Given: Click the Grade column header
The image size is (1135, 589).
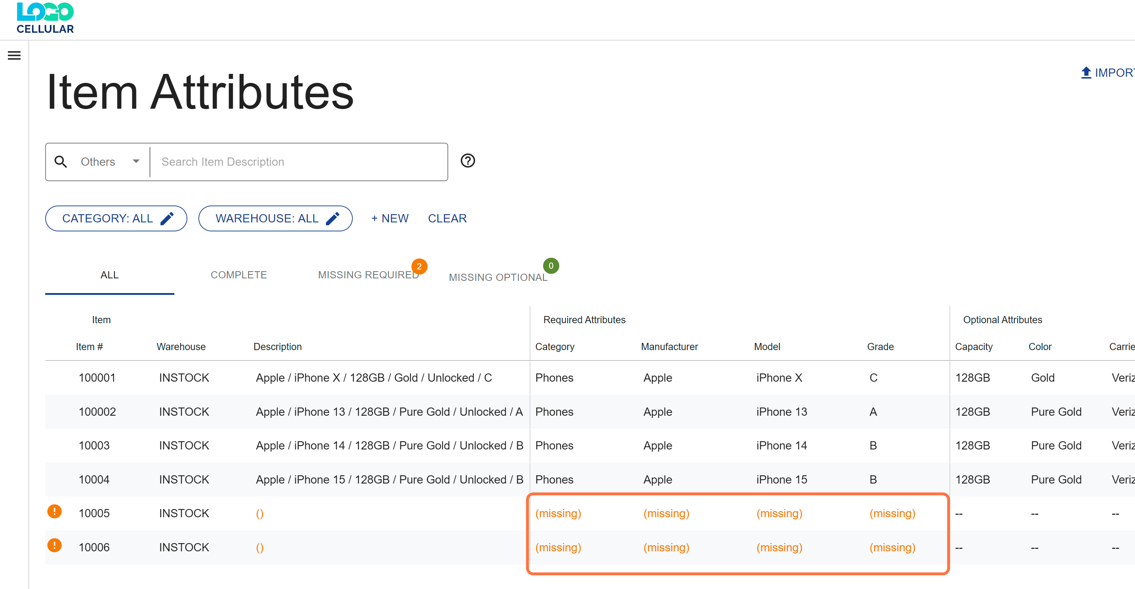Looking at the screenshot, I should pos(880,347).
